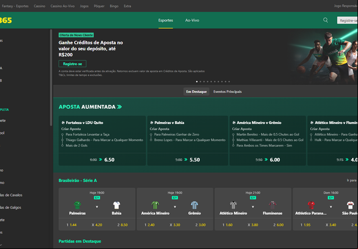Click Registre-se button in header
Screen dimensions: 358x249
(x=348, y=20)
